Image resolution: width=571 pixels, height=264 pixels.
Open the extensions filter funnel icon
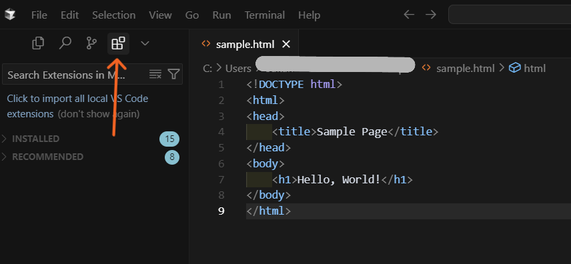tap(173, 74)
